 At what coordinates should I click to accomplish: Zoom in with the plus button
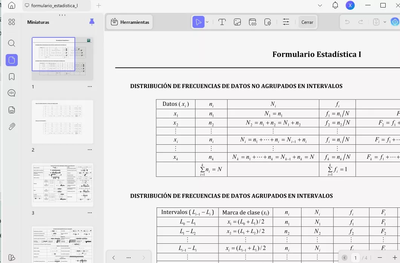(395, 258)
